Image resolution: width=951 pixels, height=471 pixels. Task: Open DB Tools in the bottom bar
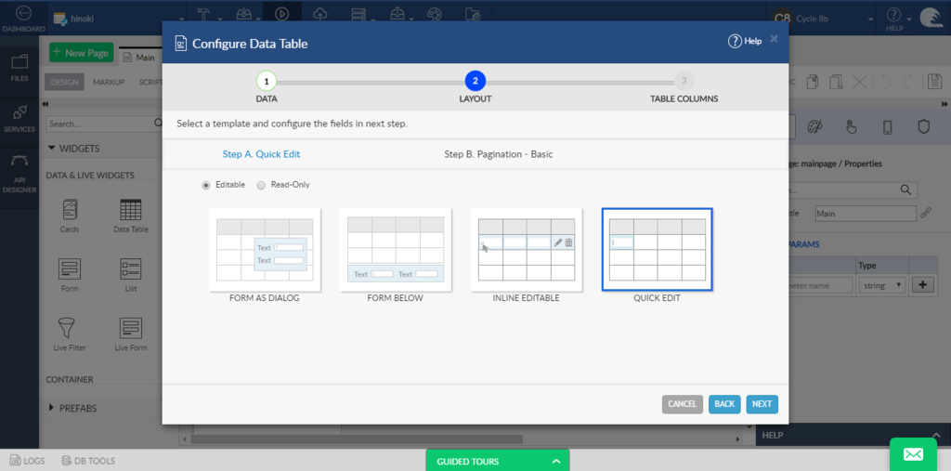click(88, 461)
